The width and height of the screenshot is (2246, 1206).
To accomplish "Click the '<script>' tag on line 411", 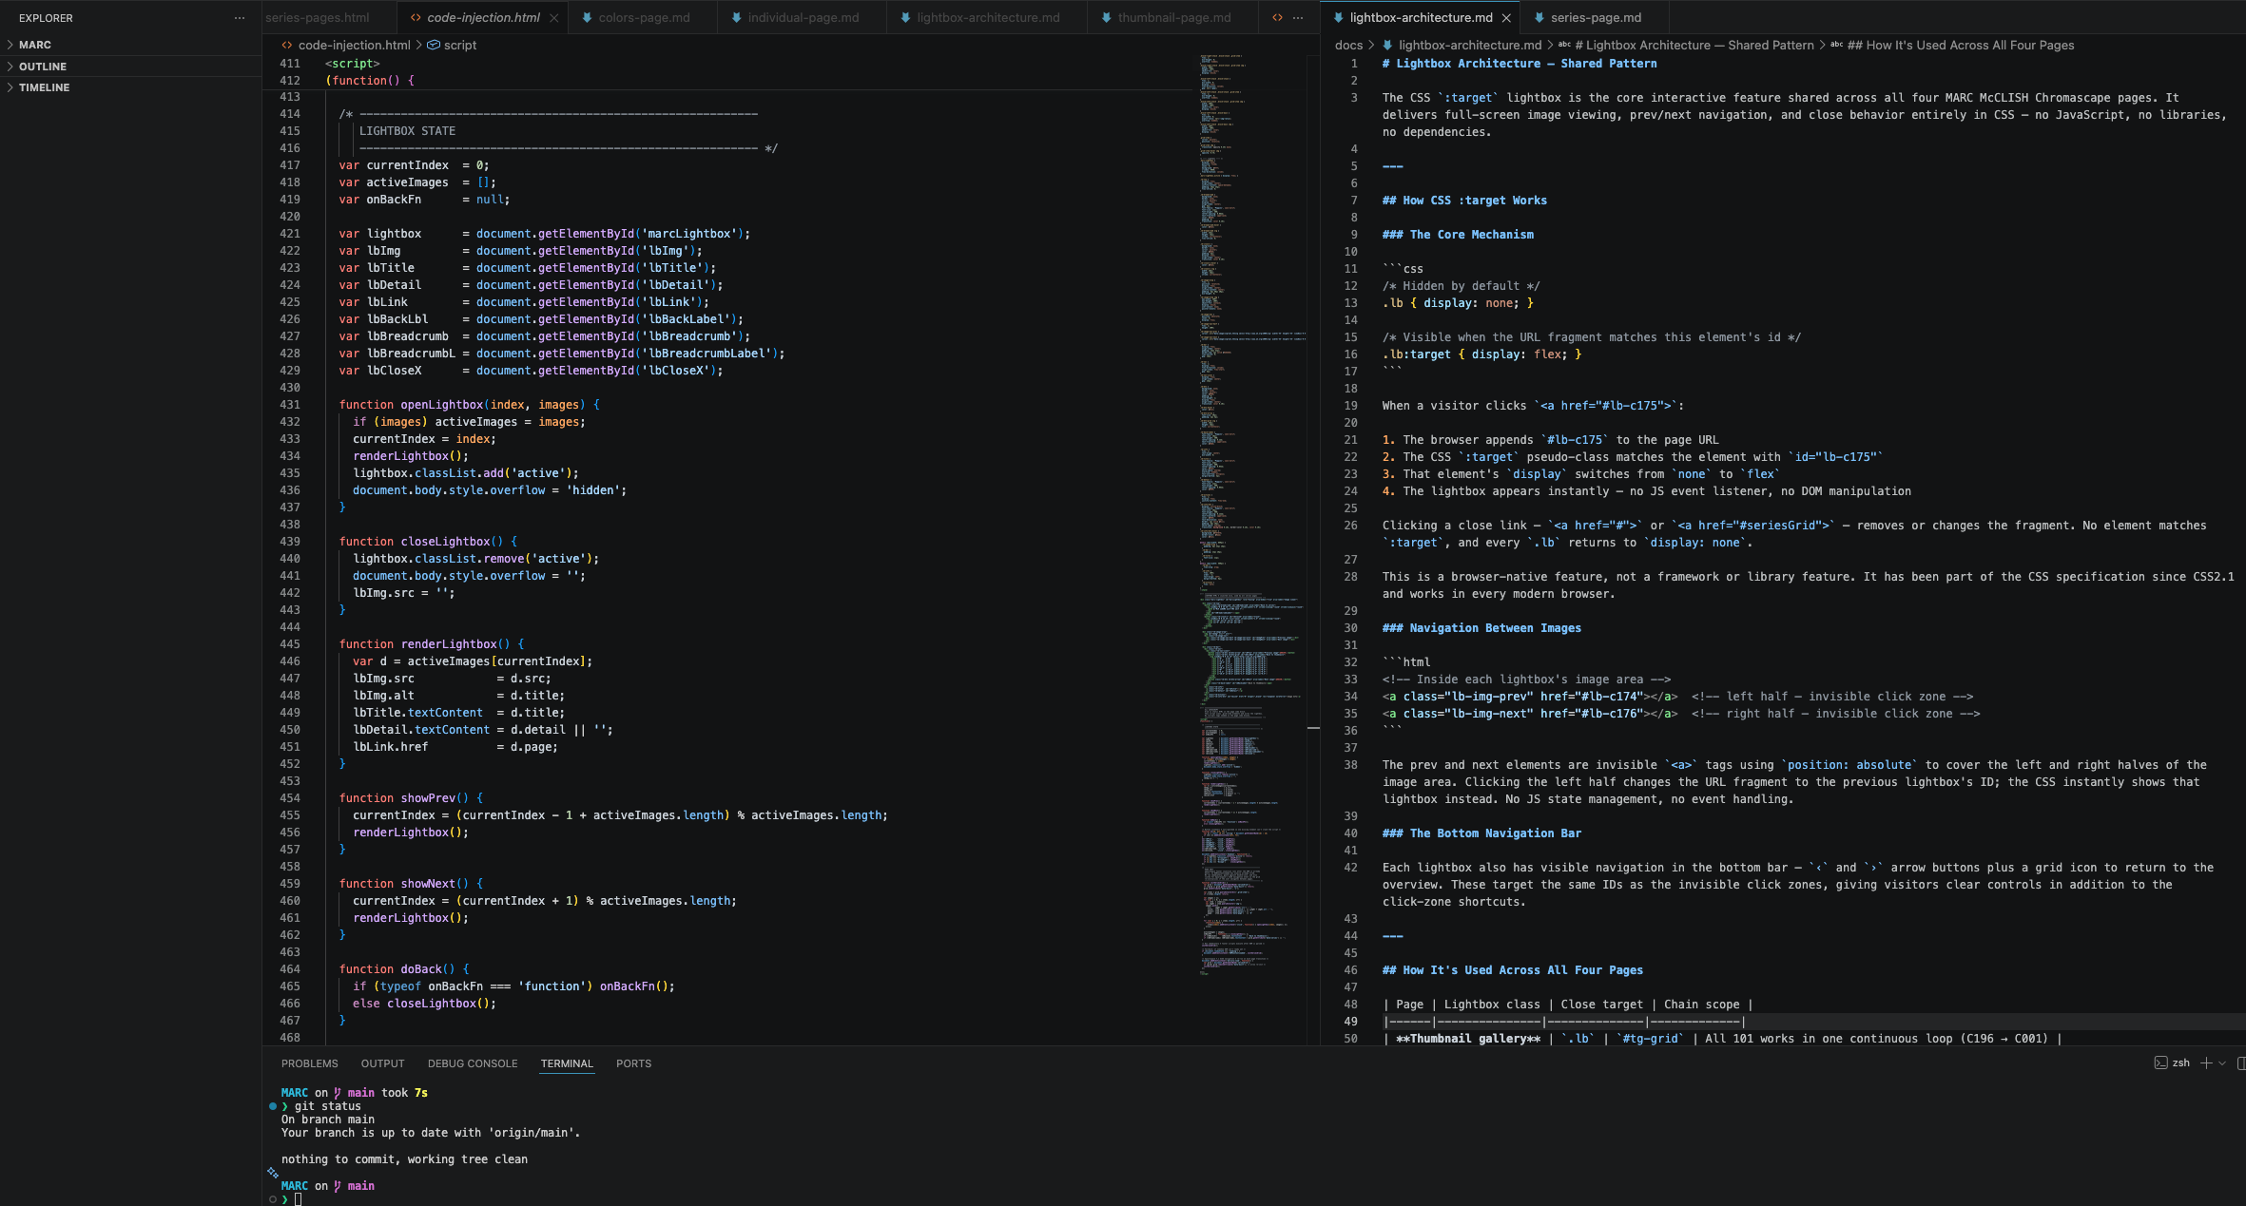I will click(352, 64).
